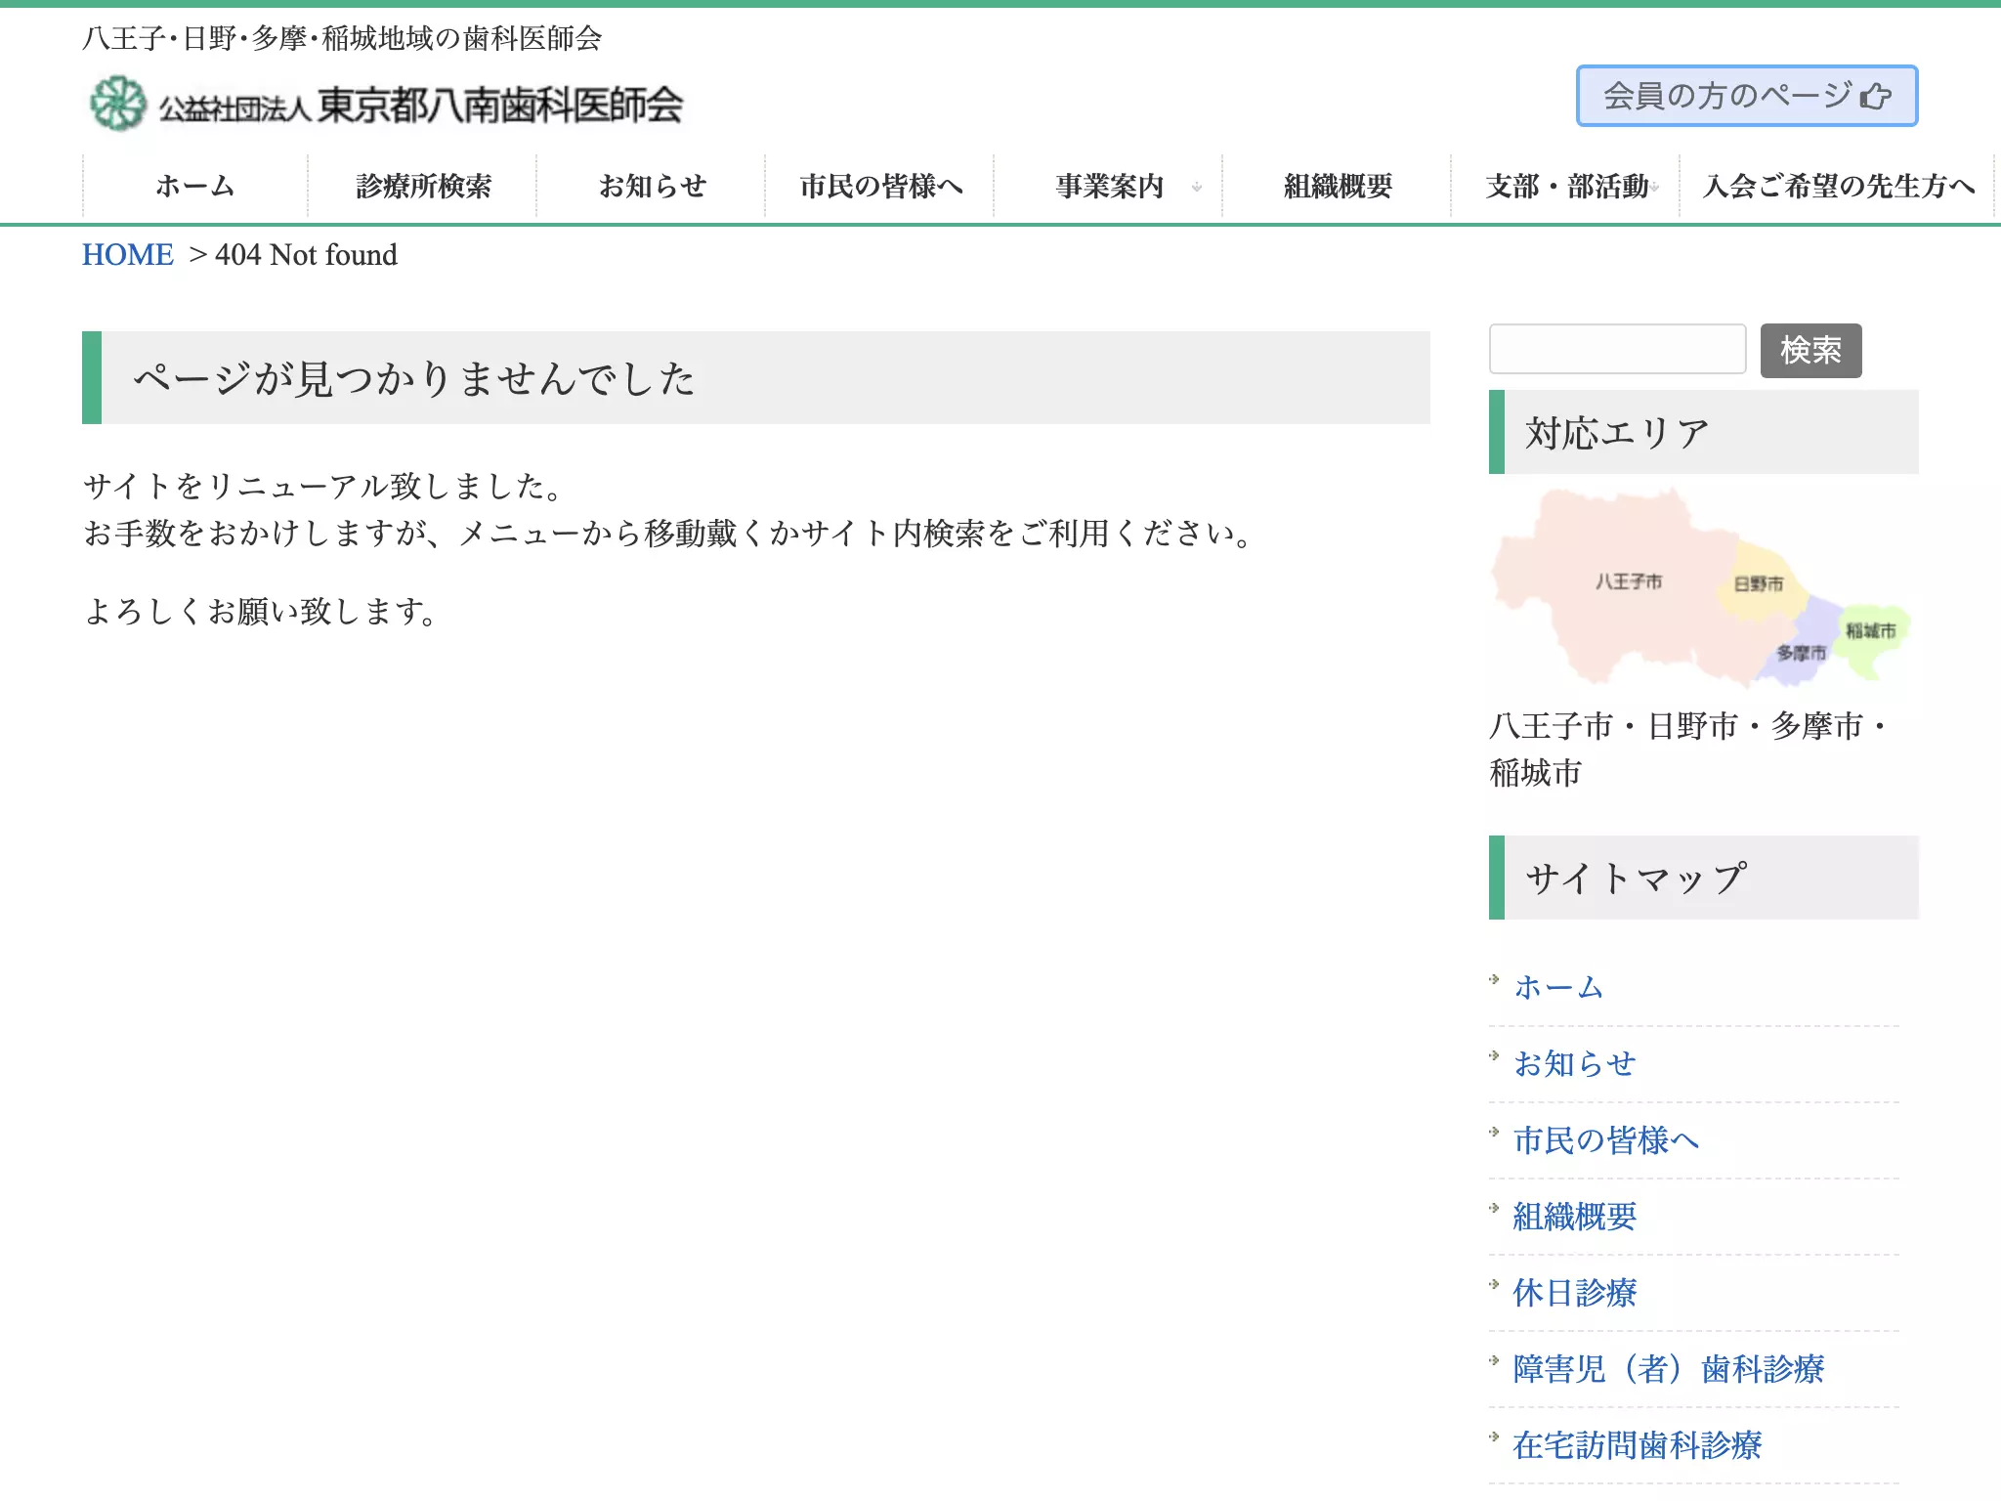Image resolution: width=2001 pixels, height=1501 pixels.
Task: Click the arrow bullet beside sitemap お知らせ
Action: coord(1494,1055)
